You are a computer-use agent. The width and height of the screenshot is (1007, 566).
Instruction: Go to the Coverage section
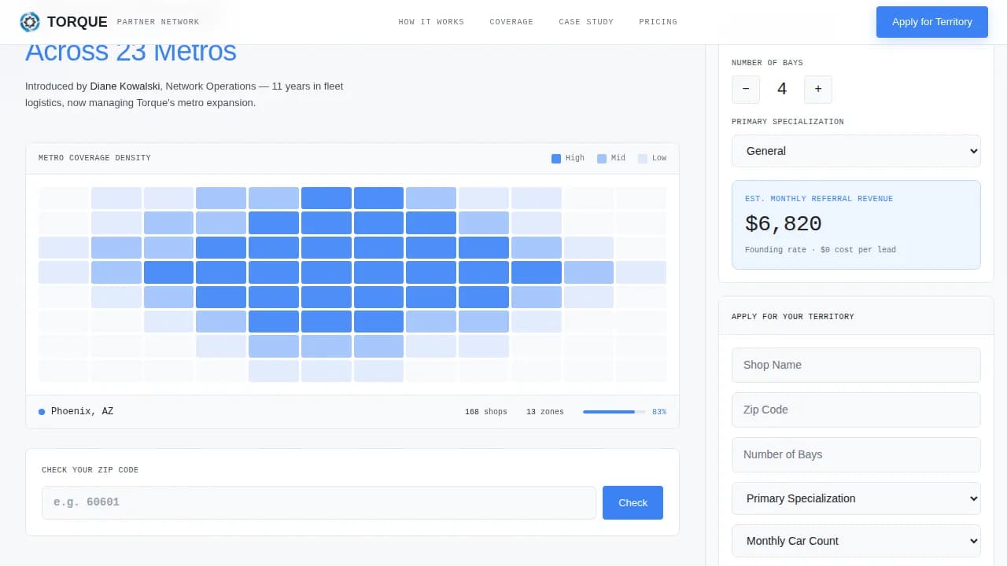coord(511,21)
